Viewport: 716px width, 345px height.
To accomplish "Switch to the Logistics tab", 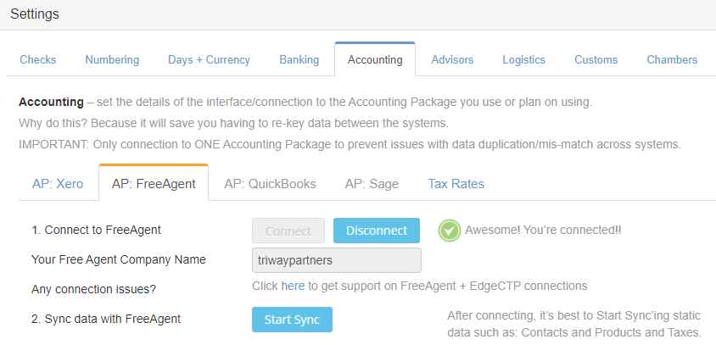I will (523, 60).
